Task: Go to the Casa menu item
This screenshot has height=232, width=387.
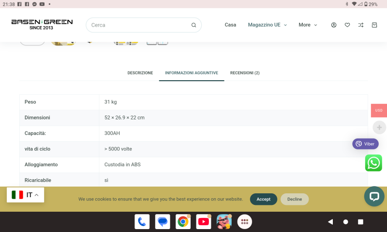Action: coord(230,25)
